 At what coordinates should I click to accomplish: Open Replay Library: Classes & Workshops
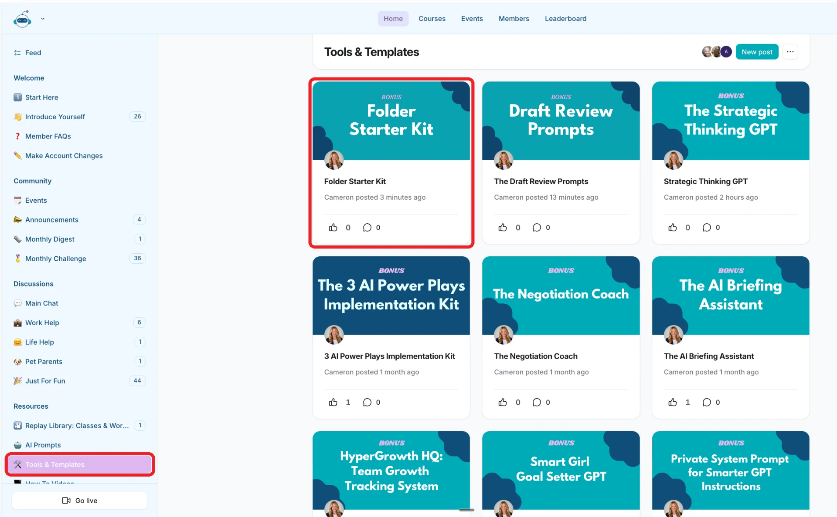[78, 426]
